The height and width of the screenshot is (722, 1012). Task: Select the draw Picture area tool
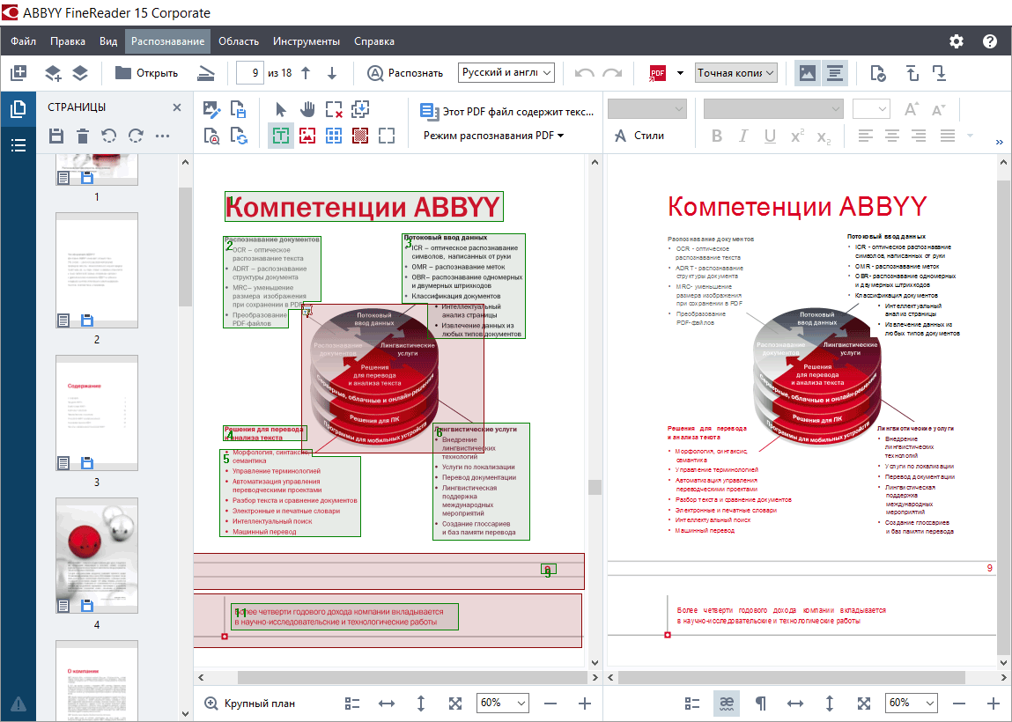pyautogui.click(x=307, y=136)
